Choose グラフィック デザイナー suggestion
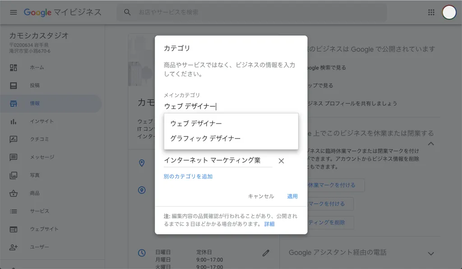Screen dimensions: 462x269 (x=231, y=139)
